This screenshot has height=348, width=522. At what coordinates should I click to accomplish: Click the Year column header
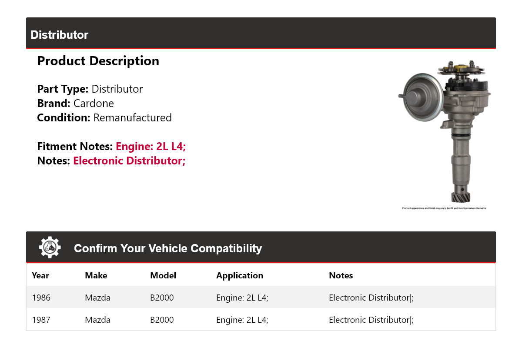[40, 275]
